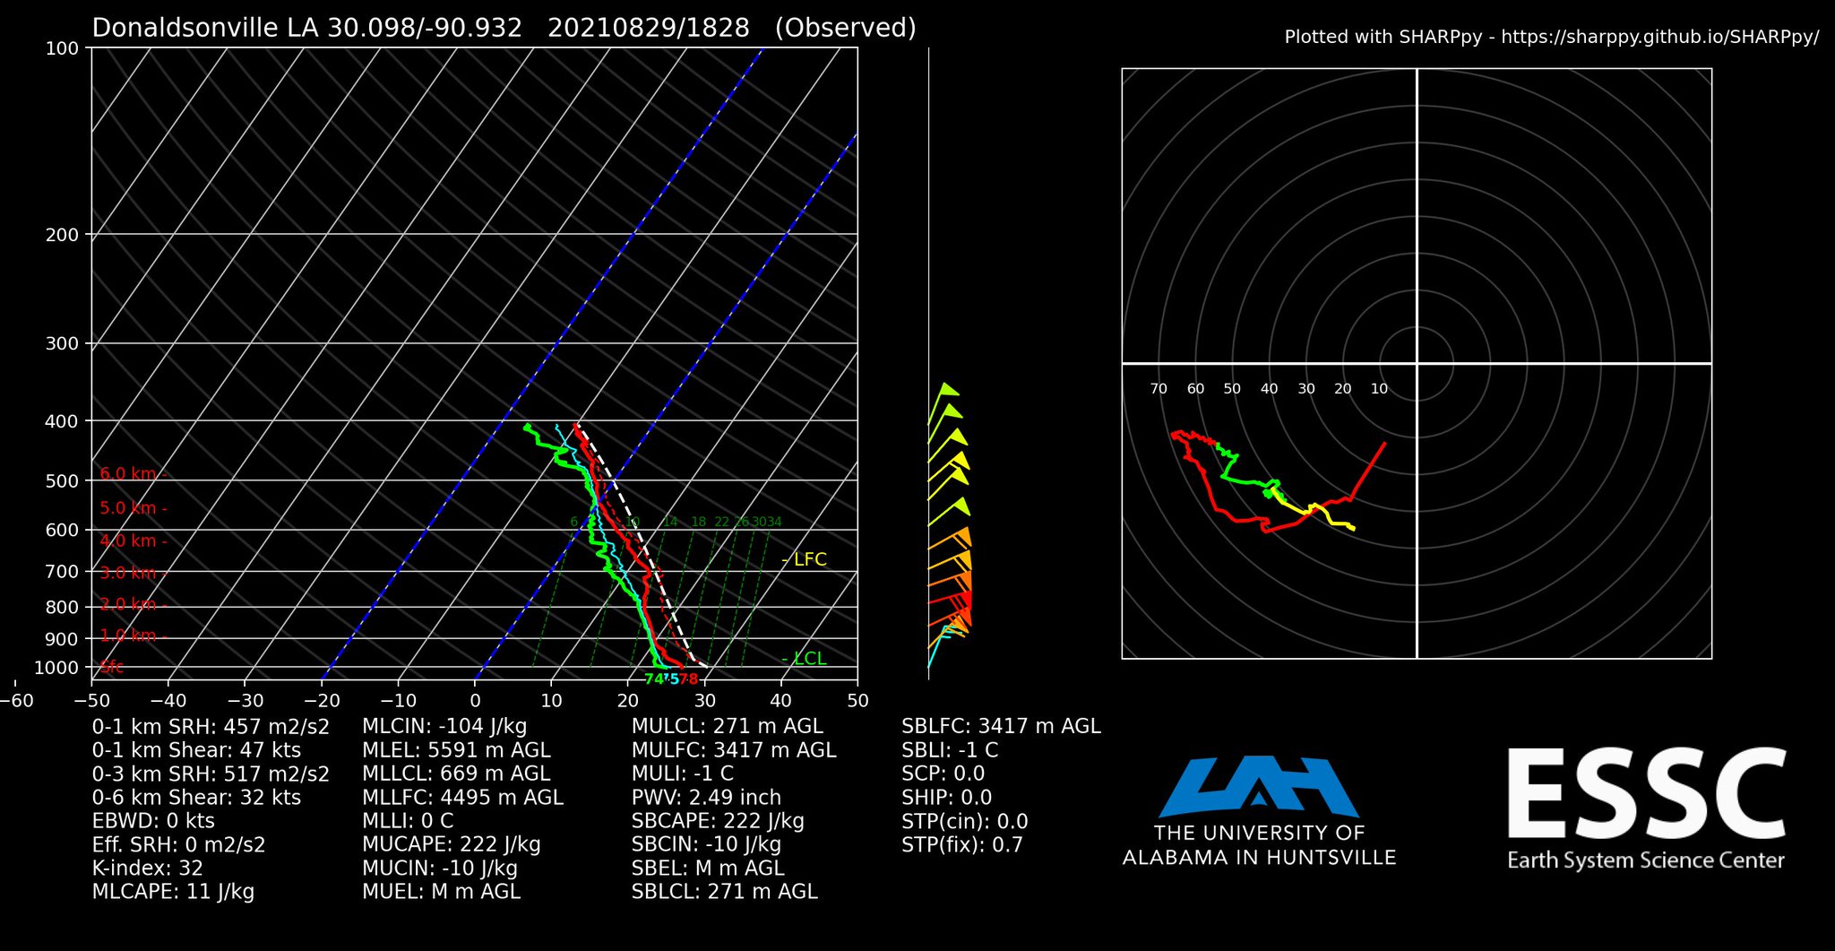Click the 0-1 km SRH value
This screenshot has width=1835, height=951.
tap(211, 726)
